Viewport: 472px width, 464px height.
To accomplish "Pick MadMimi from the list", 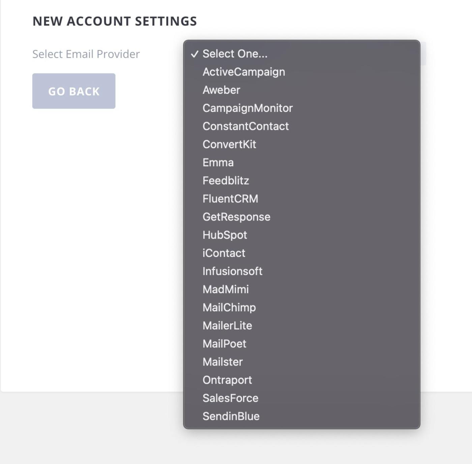I will pos(302,289).
